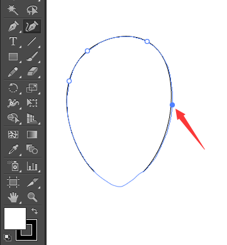227x245 pixels.
Task: Select the Zoom tool
Action: coord(32,197)
